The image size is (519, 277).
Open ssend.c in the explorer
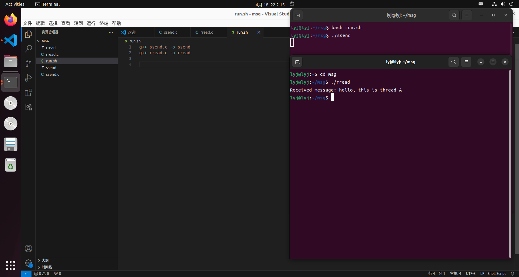point(77,75)
